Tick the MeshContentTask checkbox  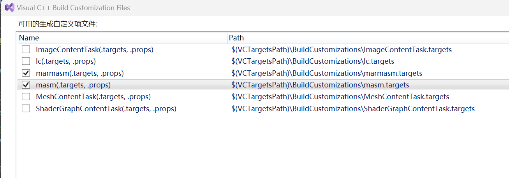pyautogui.click(x=26, y=97)
